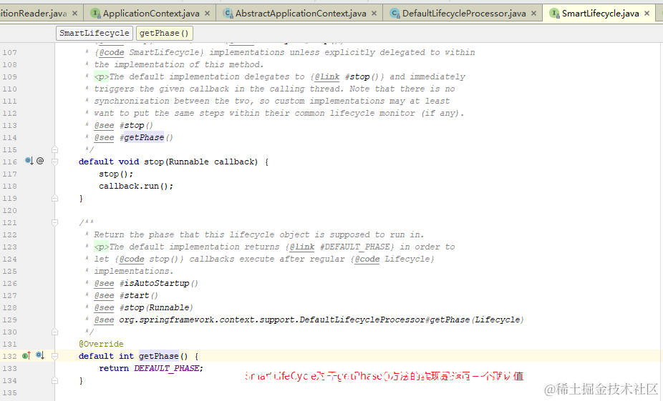Collapse the Javadoc comment starting line 121
This screenshot has height=401, width=663.
(x=54, y=222)
